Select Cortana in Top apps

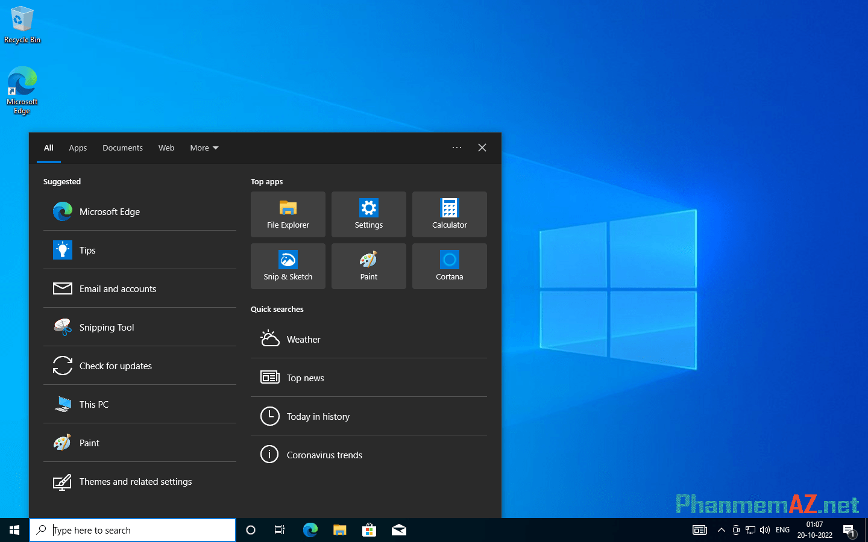click(x=449, y=266)
